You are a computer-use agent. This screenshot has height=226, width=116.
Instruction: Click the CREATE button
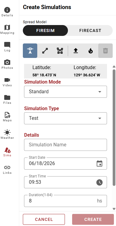pyautogui.click(x=93, y=219)
